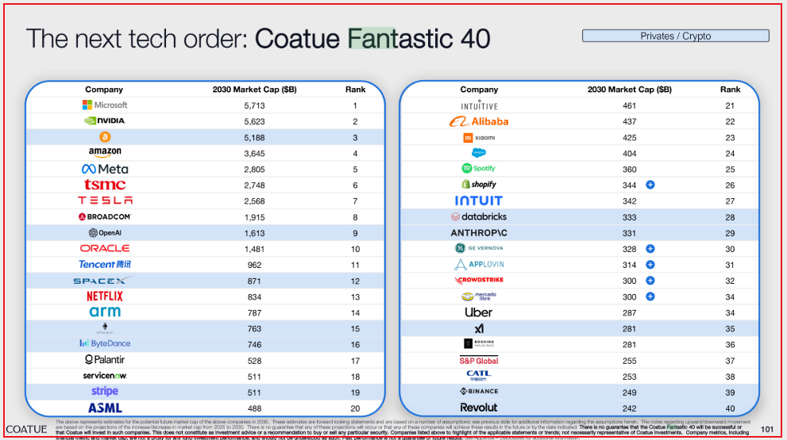Click the plus icon in CrowdStrike row
This screenshot has width=787, height=440.
650,280
